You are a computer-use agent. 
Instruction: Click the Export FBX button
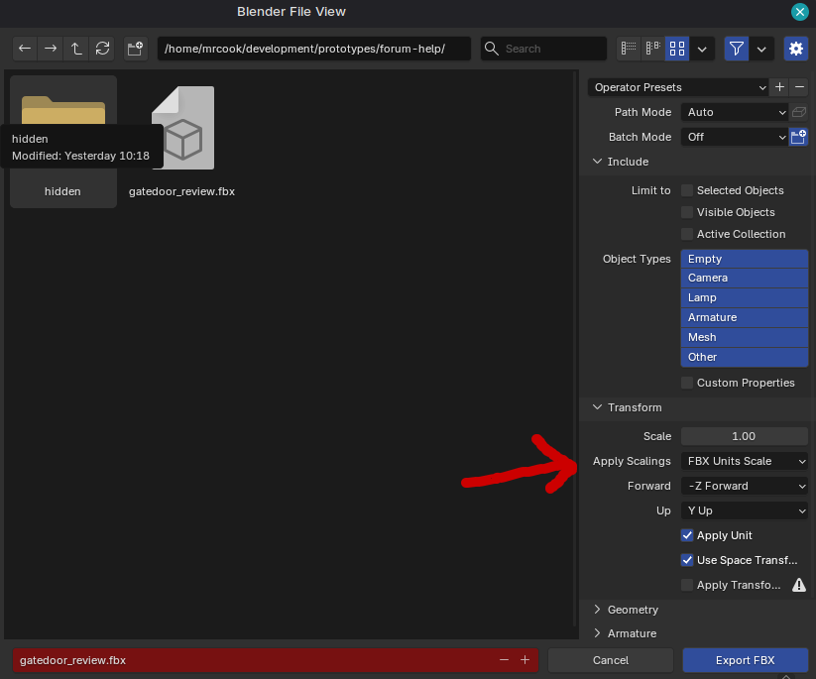coord(745,660)
